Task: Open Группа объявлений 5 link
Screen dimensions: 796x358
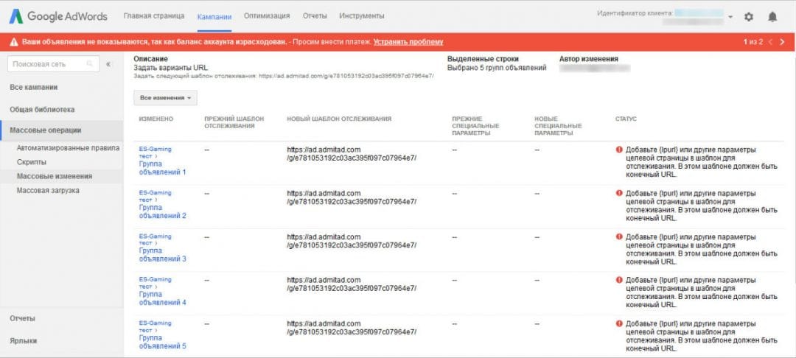Action: 162,342
